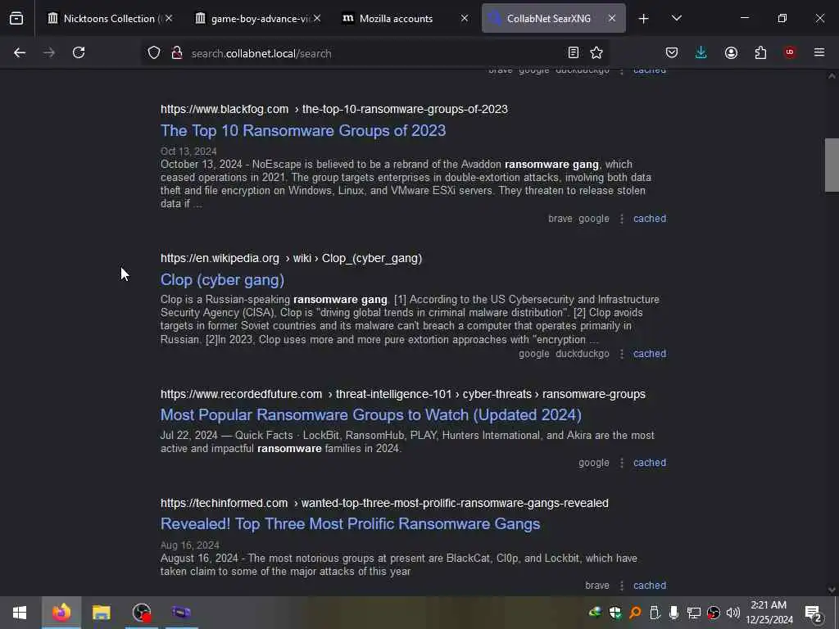Image resolution: width=839 pixels, height=629 pixels.
Task: Expand more options for recordedfuture result
Action: [x=622, y=463]
